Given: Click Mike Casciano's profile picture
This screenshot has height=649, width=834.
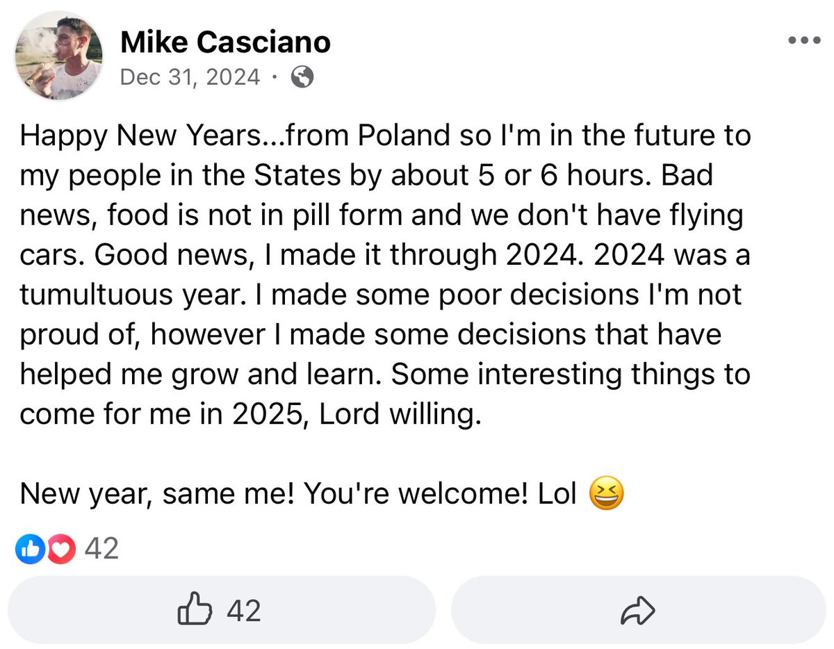Looking at the screenshot, I should [x=59, y=57].
